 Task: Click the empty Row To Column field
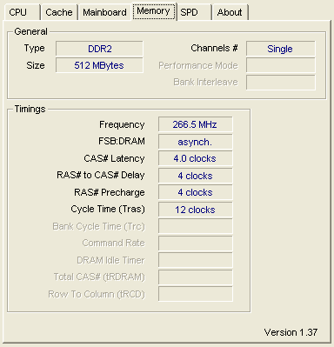tap(196, 294)
